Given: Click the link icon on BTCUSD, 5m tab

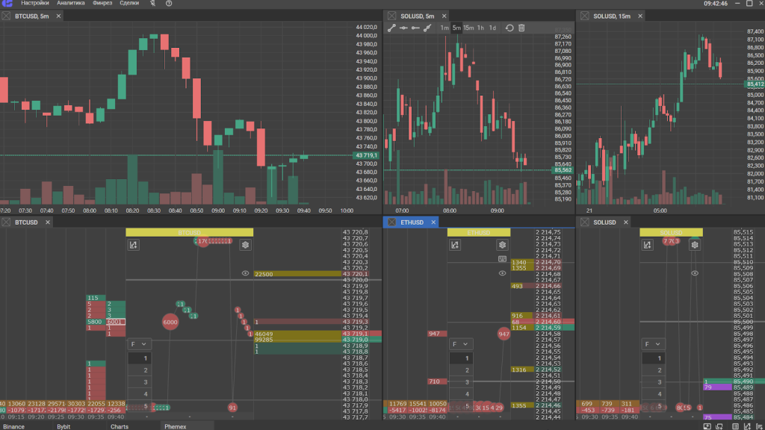Looking at the screenshot, I should tap(6, 16).
